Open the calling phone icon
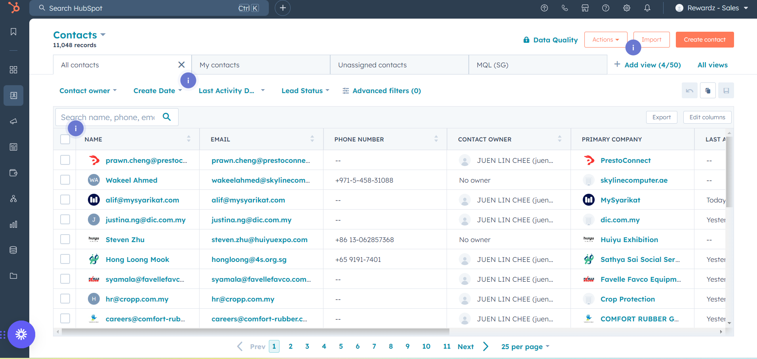The width and height of the screenshot is (757, 359). (565, 8)
